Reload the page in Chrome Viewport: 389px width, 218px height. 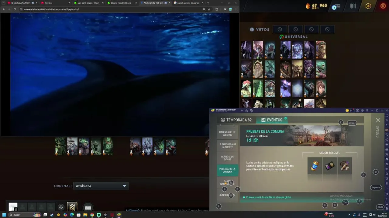(x=15, y=9)
